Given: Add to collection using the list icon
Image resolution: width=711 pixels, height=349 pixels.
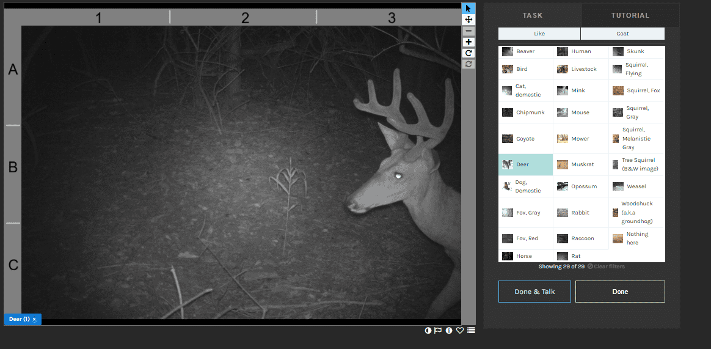Looking at the screenshot, I should point(471,331).
